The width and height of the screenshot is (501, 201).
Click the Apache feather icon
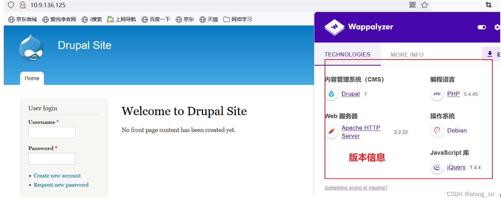[x=332, y=132]
